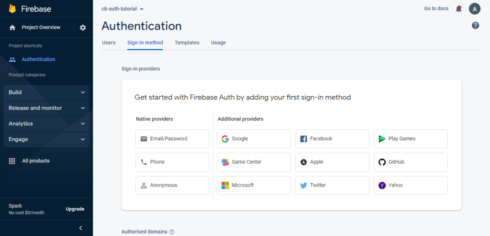490x236 pixels.
Task: Click the Yahoo purple icon
Action: 382,185
